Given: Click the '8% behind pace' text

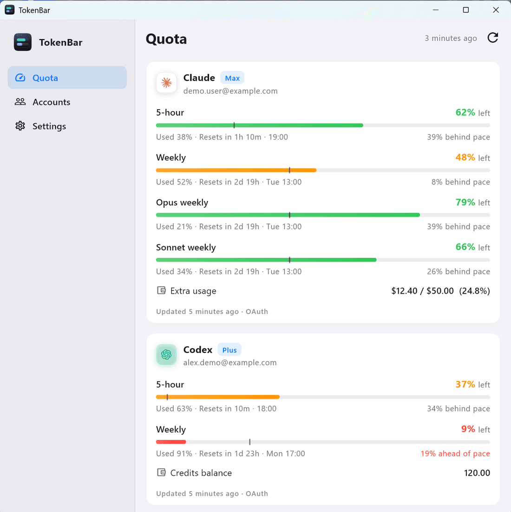Looking at the screenshot, I should 461,182.
